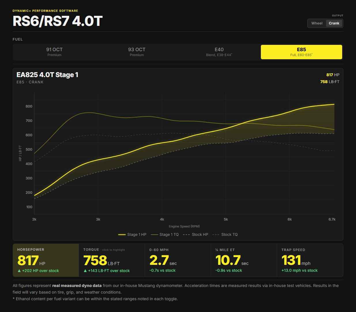Click the 5k RPM axis tick label
The image size is (356, 312).
click(x=226, y=219)
